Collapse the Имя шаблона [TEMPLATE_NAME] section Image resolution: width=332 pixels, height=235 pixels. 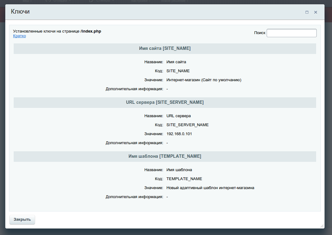point(165,156)
